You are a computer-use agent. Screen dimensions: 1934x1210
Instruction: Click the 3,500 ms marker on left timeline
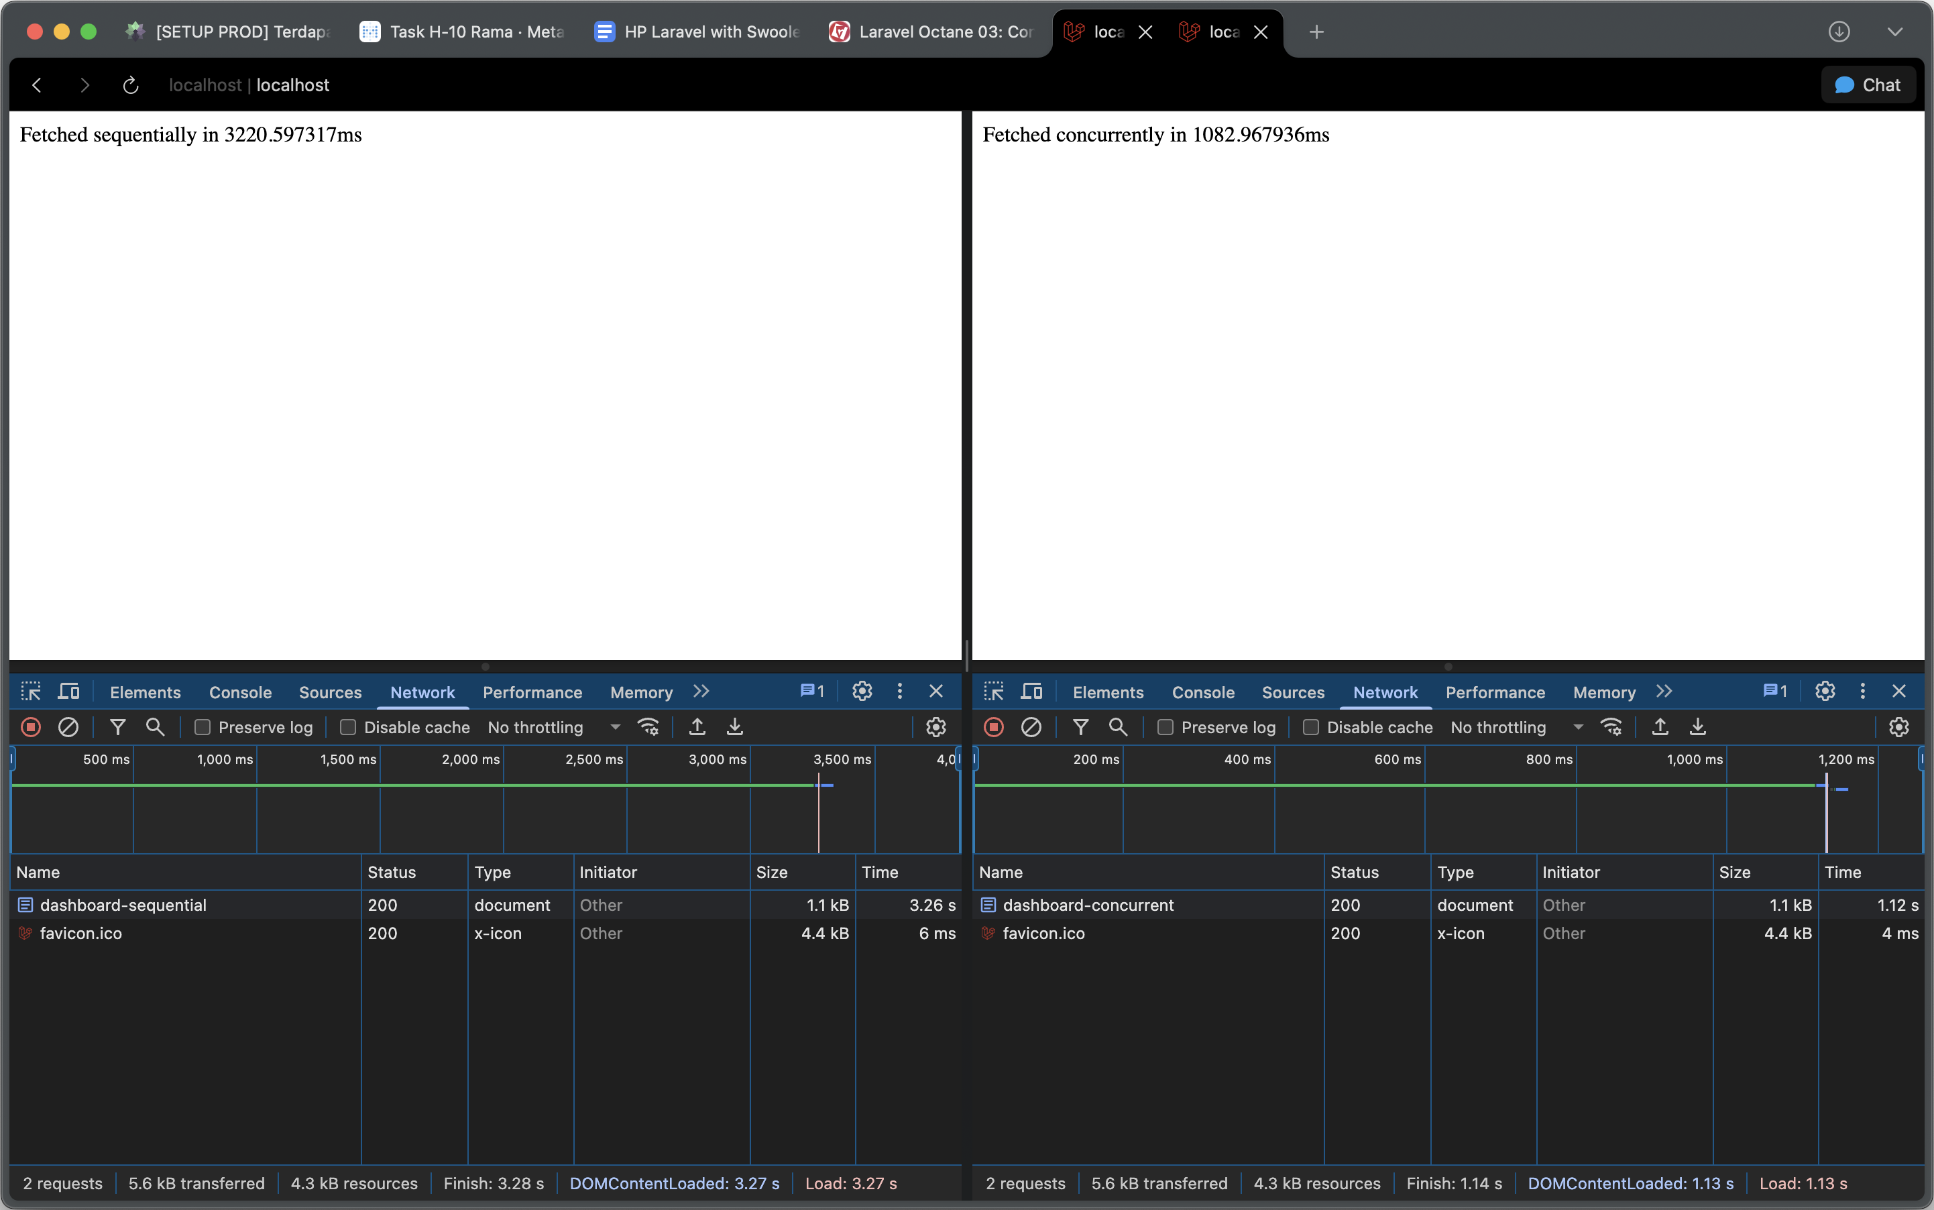[842, 759]
